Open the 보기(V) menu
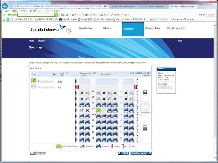The height and width of the screenshot is (163, 218). pos(24,11)
